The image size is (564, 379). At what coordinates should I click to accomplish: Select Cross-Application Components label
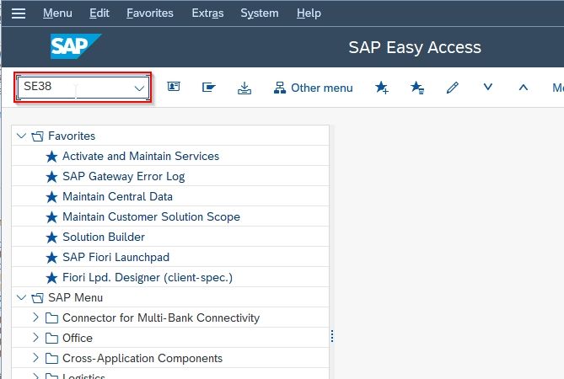pos(142,358)
